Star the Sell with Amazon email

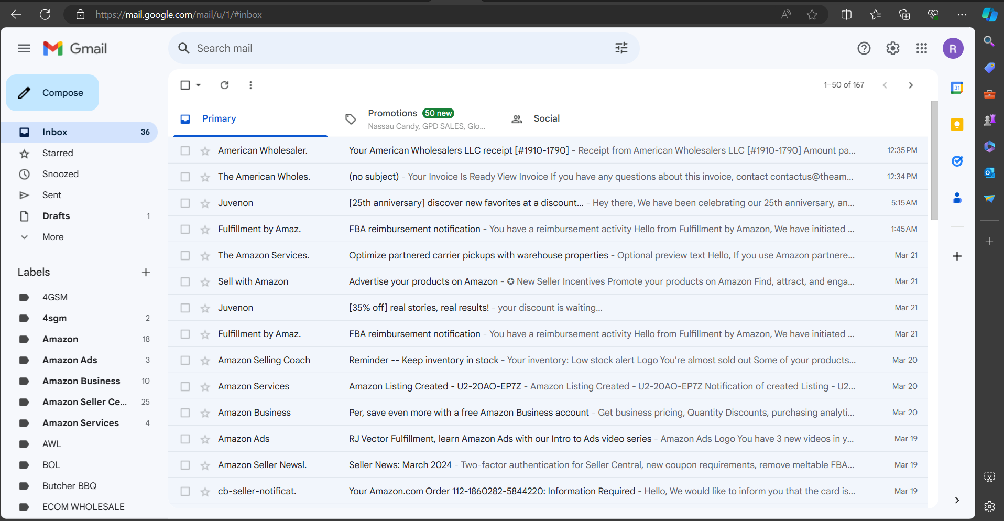click(x=205, y=282)
